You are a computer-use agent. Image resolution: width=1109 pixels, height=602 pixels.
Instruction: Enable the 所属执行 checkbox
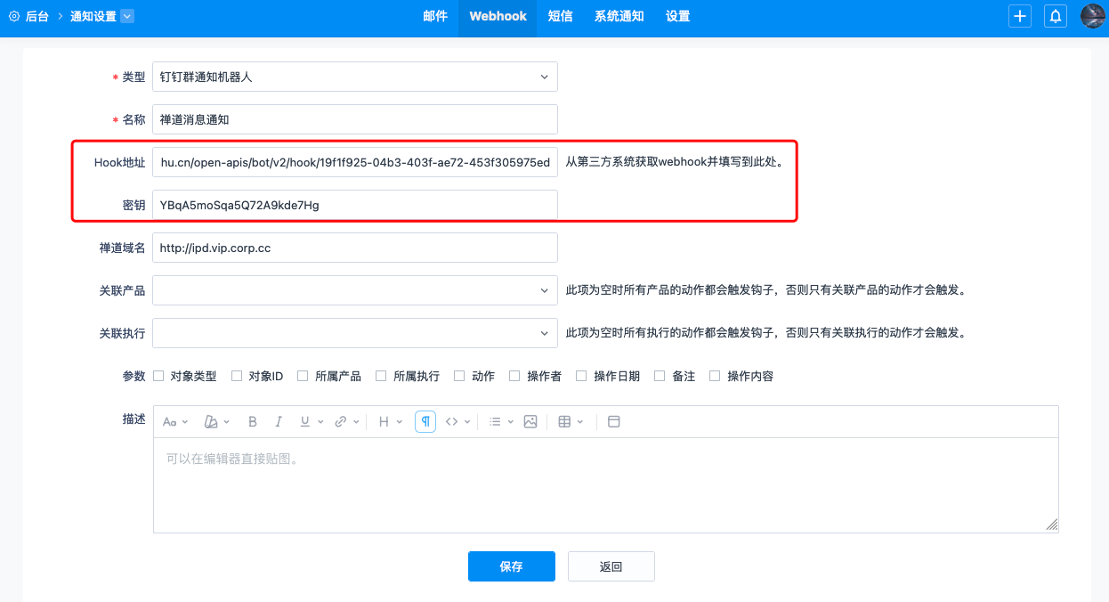(381, 376)
